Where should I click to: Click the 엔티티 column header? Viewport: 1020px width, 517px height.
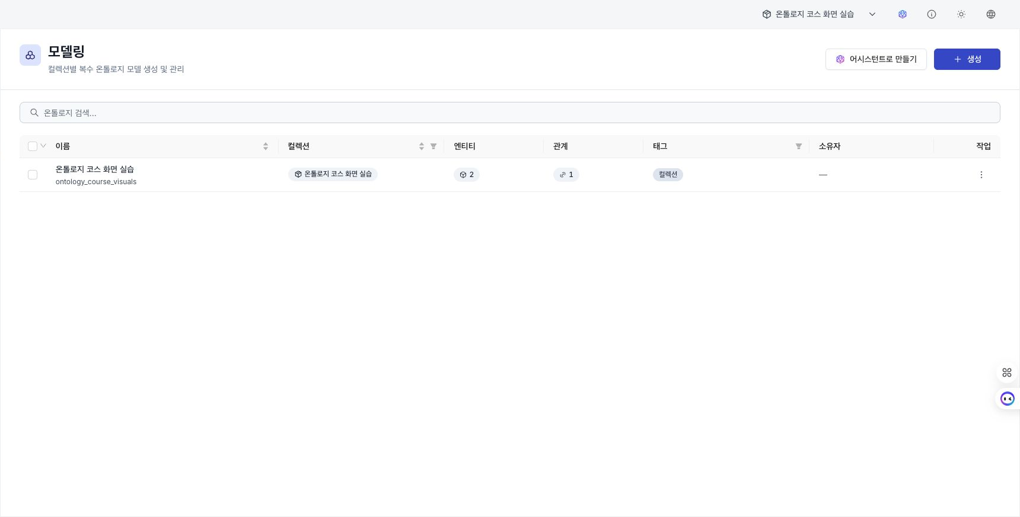coord(464,146)
